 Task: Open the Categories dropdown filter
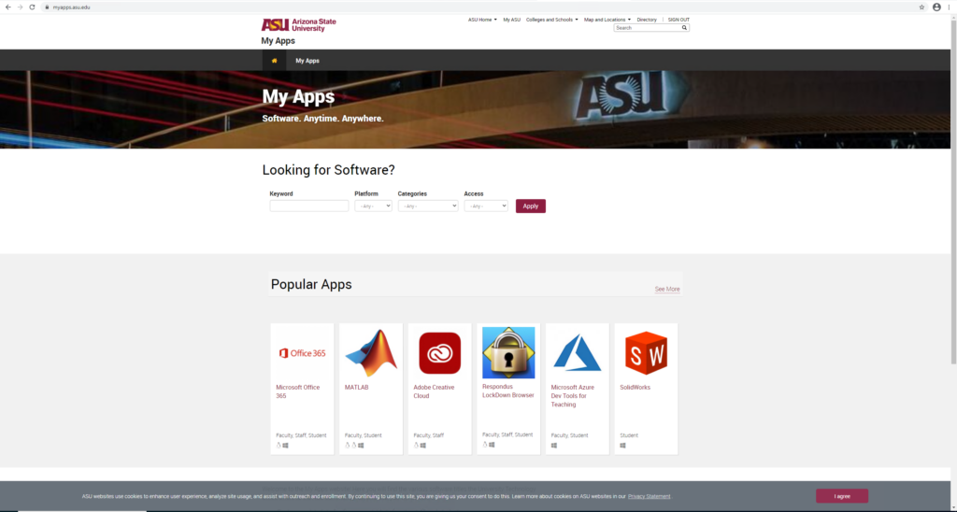click(x=428, y=206)
